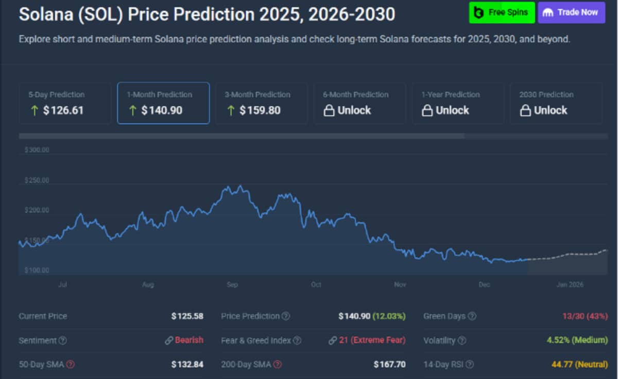
Task: Click the Free Spins button
Action: pyautogui.click(x=501, y=12)
